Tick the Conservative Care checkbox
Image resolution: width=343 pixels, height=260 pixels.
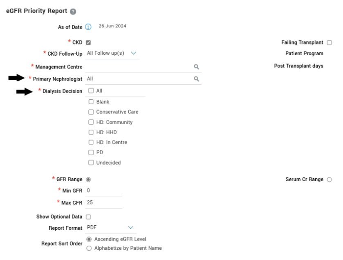point(91,112)
